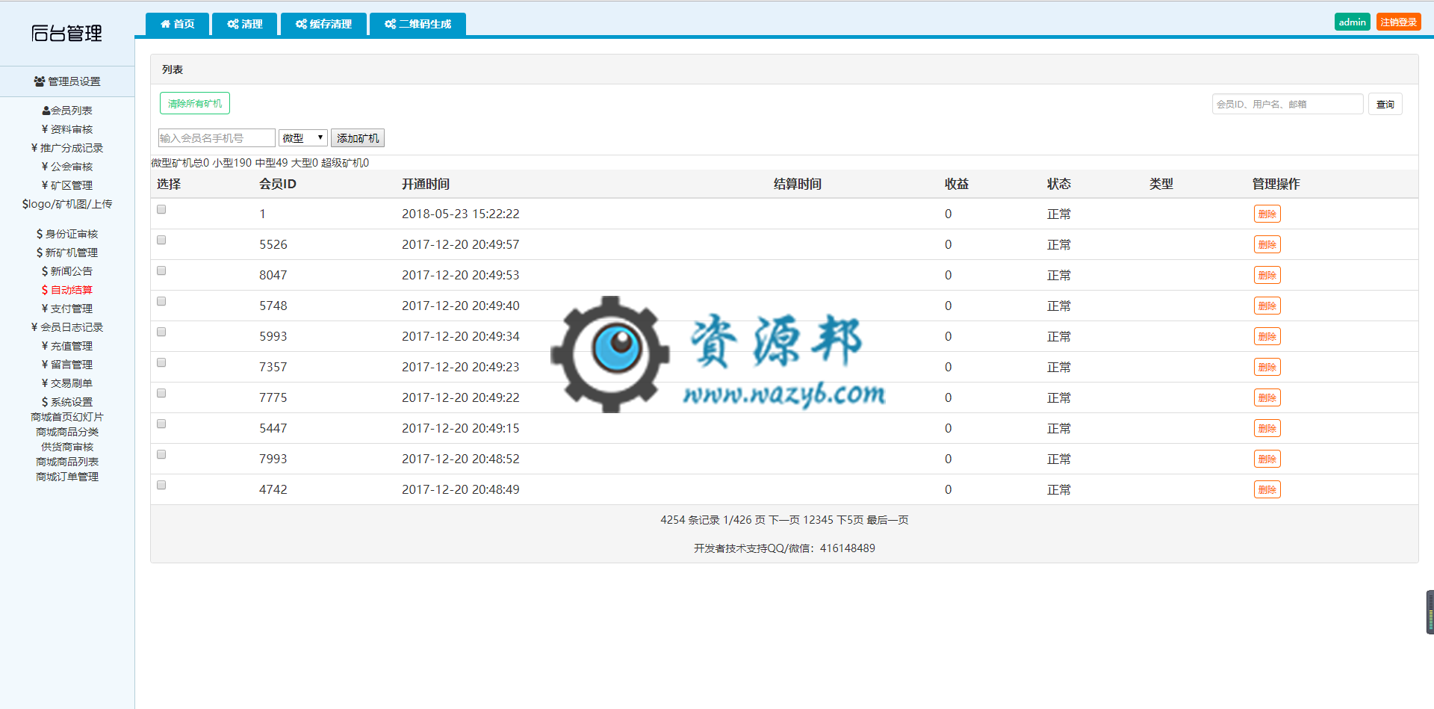The width and height of the screenshot is (1434, 709).
Task: Delete the row for member 7775
Action: pos(1267,397)
